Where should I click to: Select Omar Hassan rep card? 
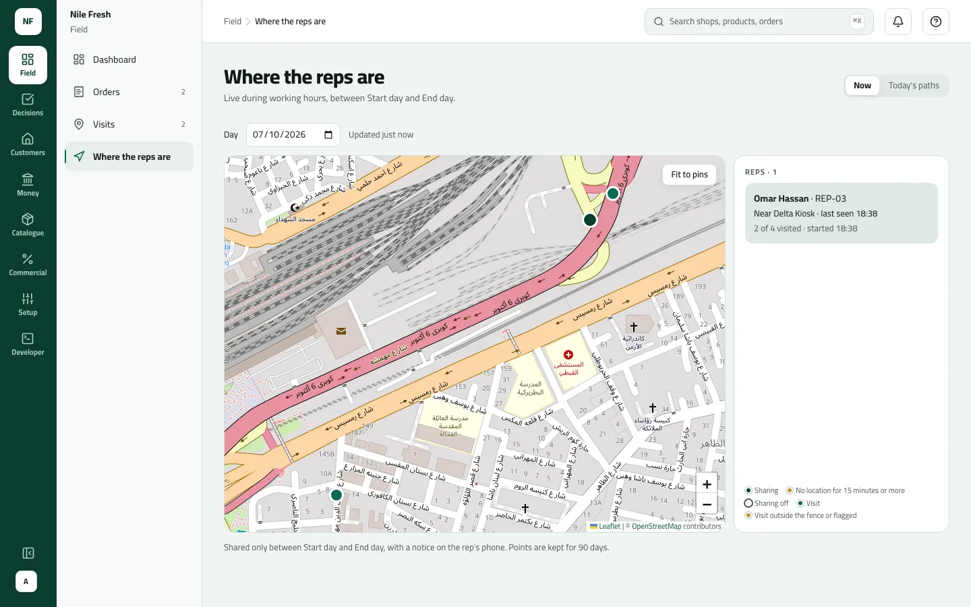842,213
